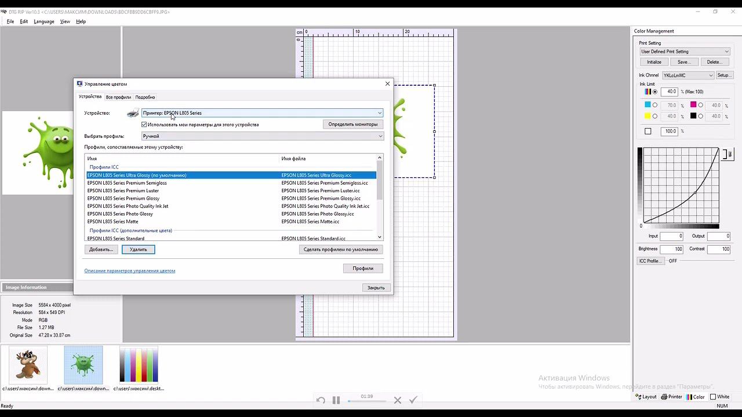Click the DTG RIP app icon in title bar
Image resolution: width=742 pixels, height=417 pixels.
tap(3, 11)
